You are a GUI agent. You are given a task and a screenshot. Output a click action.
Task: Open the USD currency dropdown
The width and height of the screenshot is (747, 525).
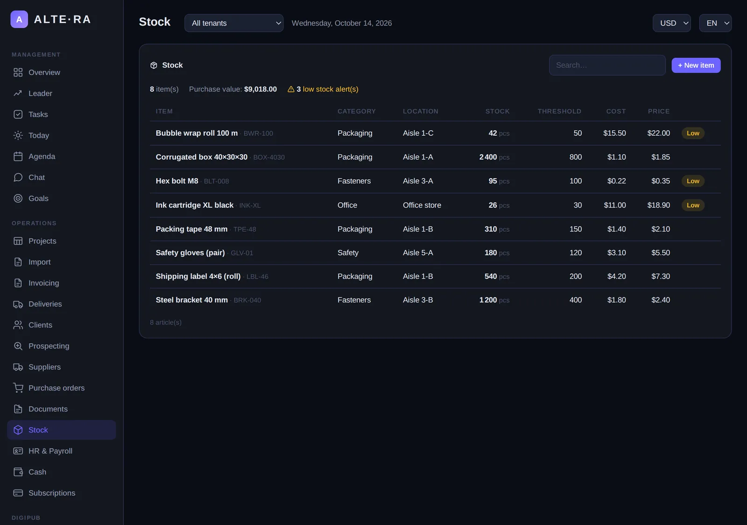tap(671, 23)
